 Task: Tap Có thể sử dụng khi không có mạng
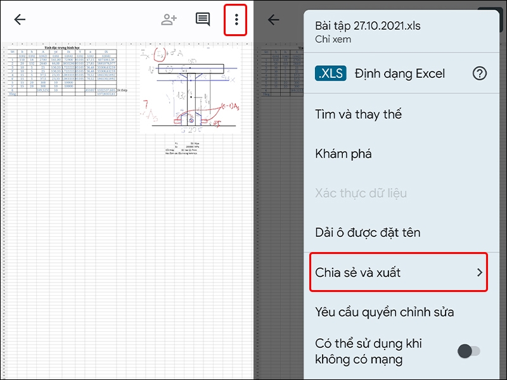[368, 351]
